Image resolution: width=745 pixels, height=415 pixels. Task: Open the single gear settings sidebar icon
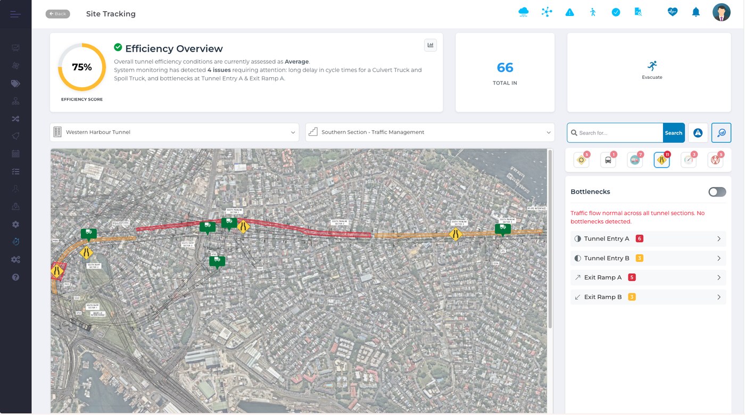(x=15, y=225)
